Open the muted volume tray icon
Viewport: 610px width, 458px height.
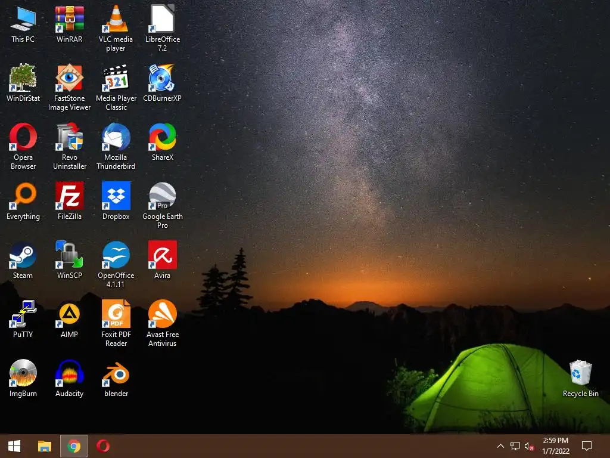tap(529, 446)
